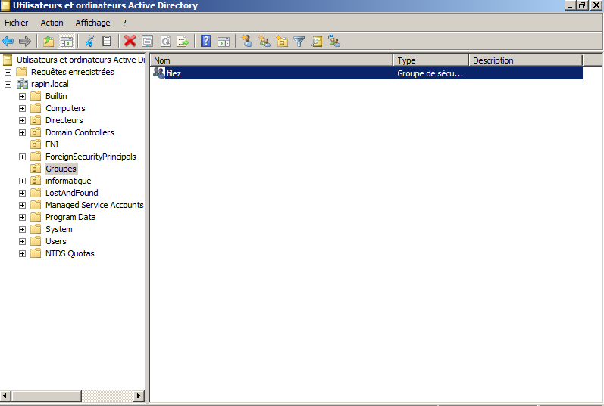The width and height of the screenshot is (604, 406).
Task: Click the grey Forward arrow
Action: click(x=25, y=41)
